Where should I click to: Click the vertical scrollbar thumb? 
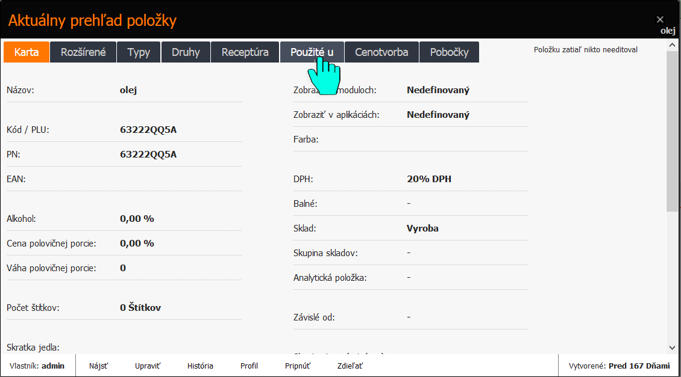point(672,131)
